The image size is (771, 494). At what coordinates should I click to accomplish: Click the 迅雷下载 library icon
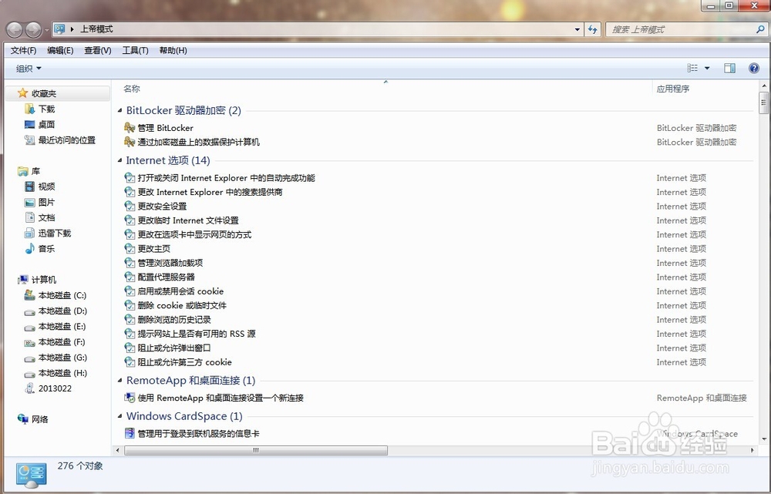pyautogui.click(x=29, y=233)
